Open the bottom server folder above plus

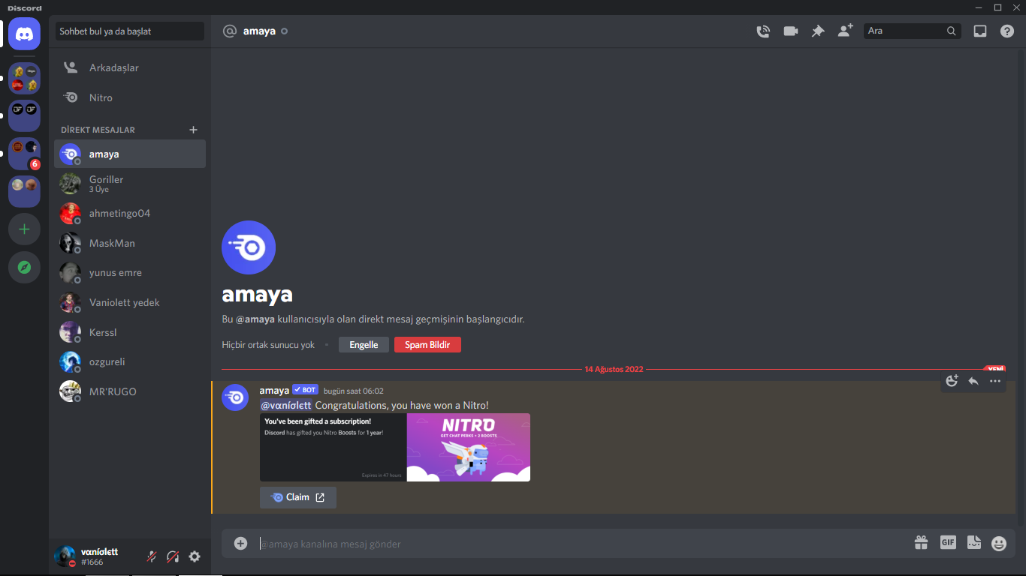click(x=24, y=191)
